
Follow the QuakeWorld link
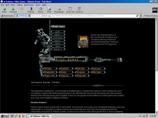tap(66, 69)
